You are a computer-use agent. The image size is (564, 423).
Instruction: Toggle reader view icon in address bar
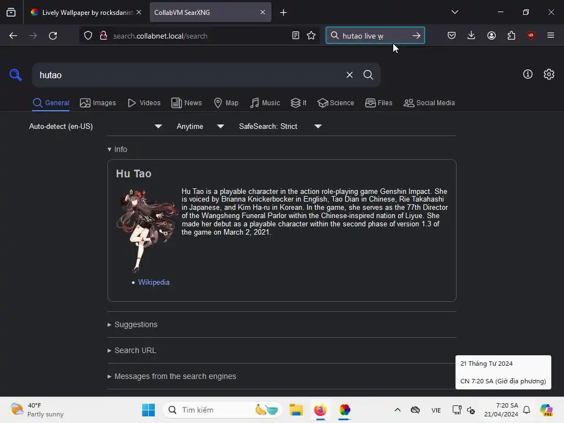[x=296, y=36]
